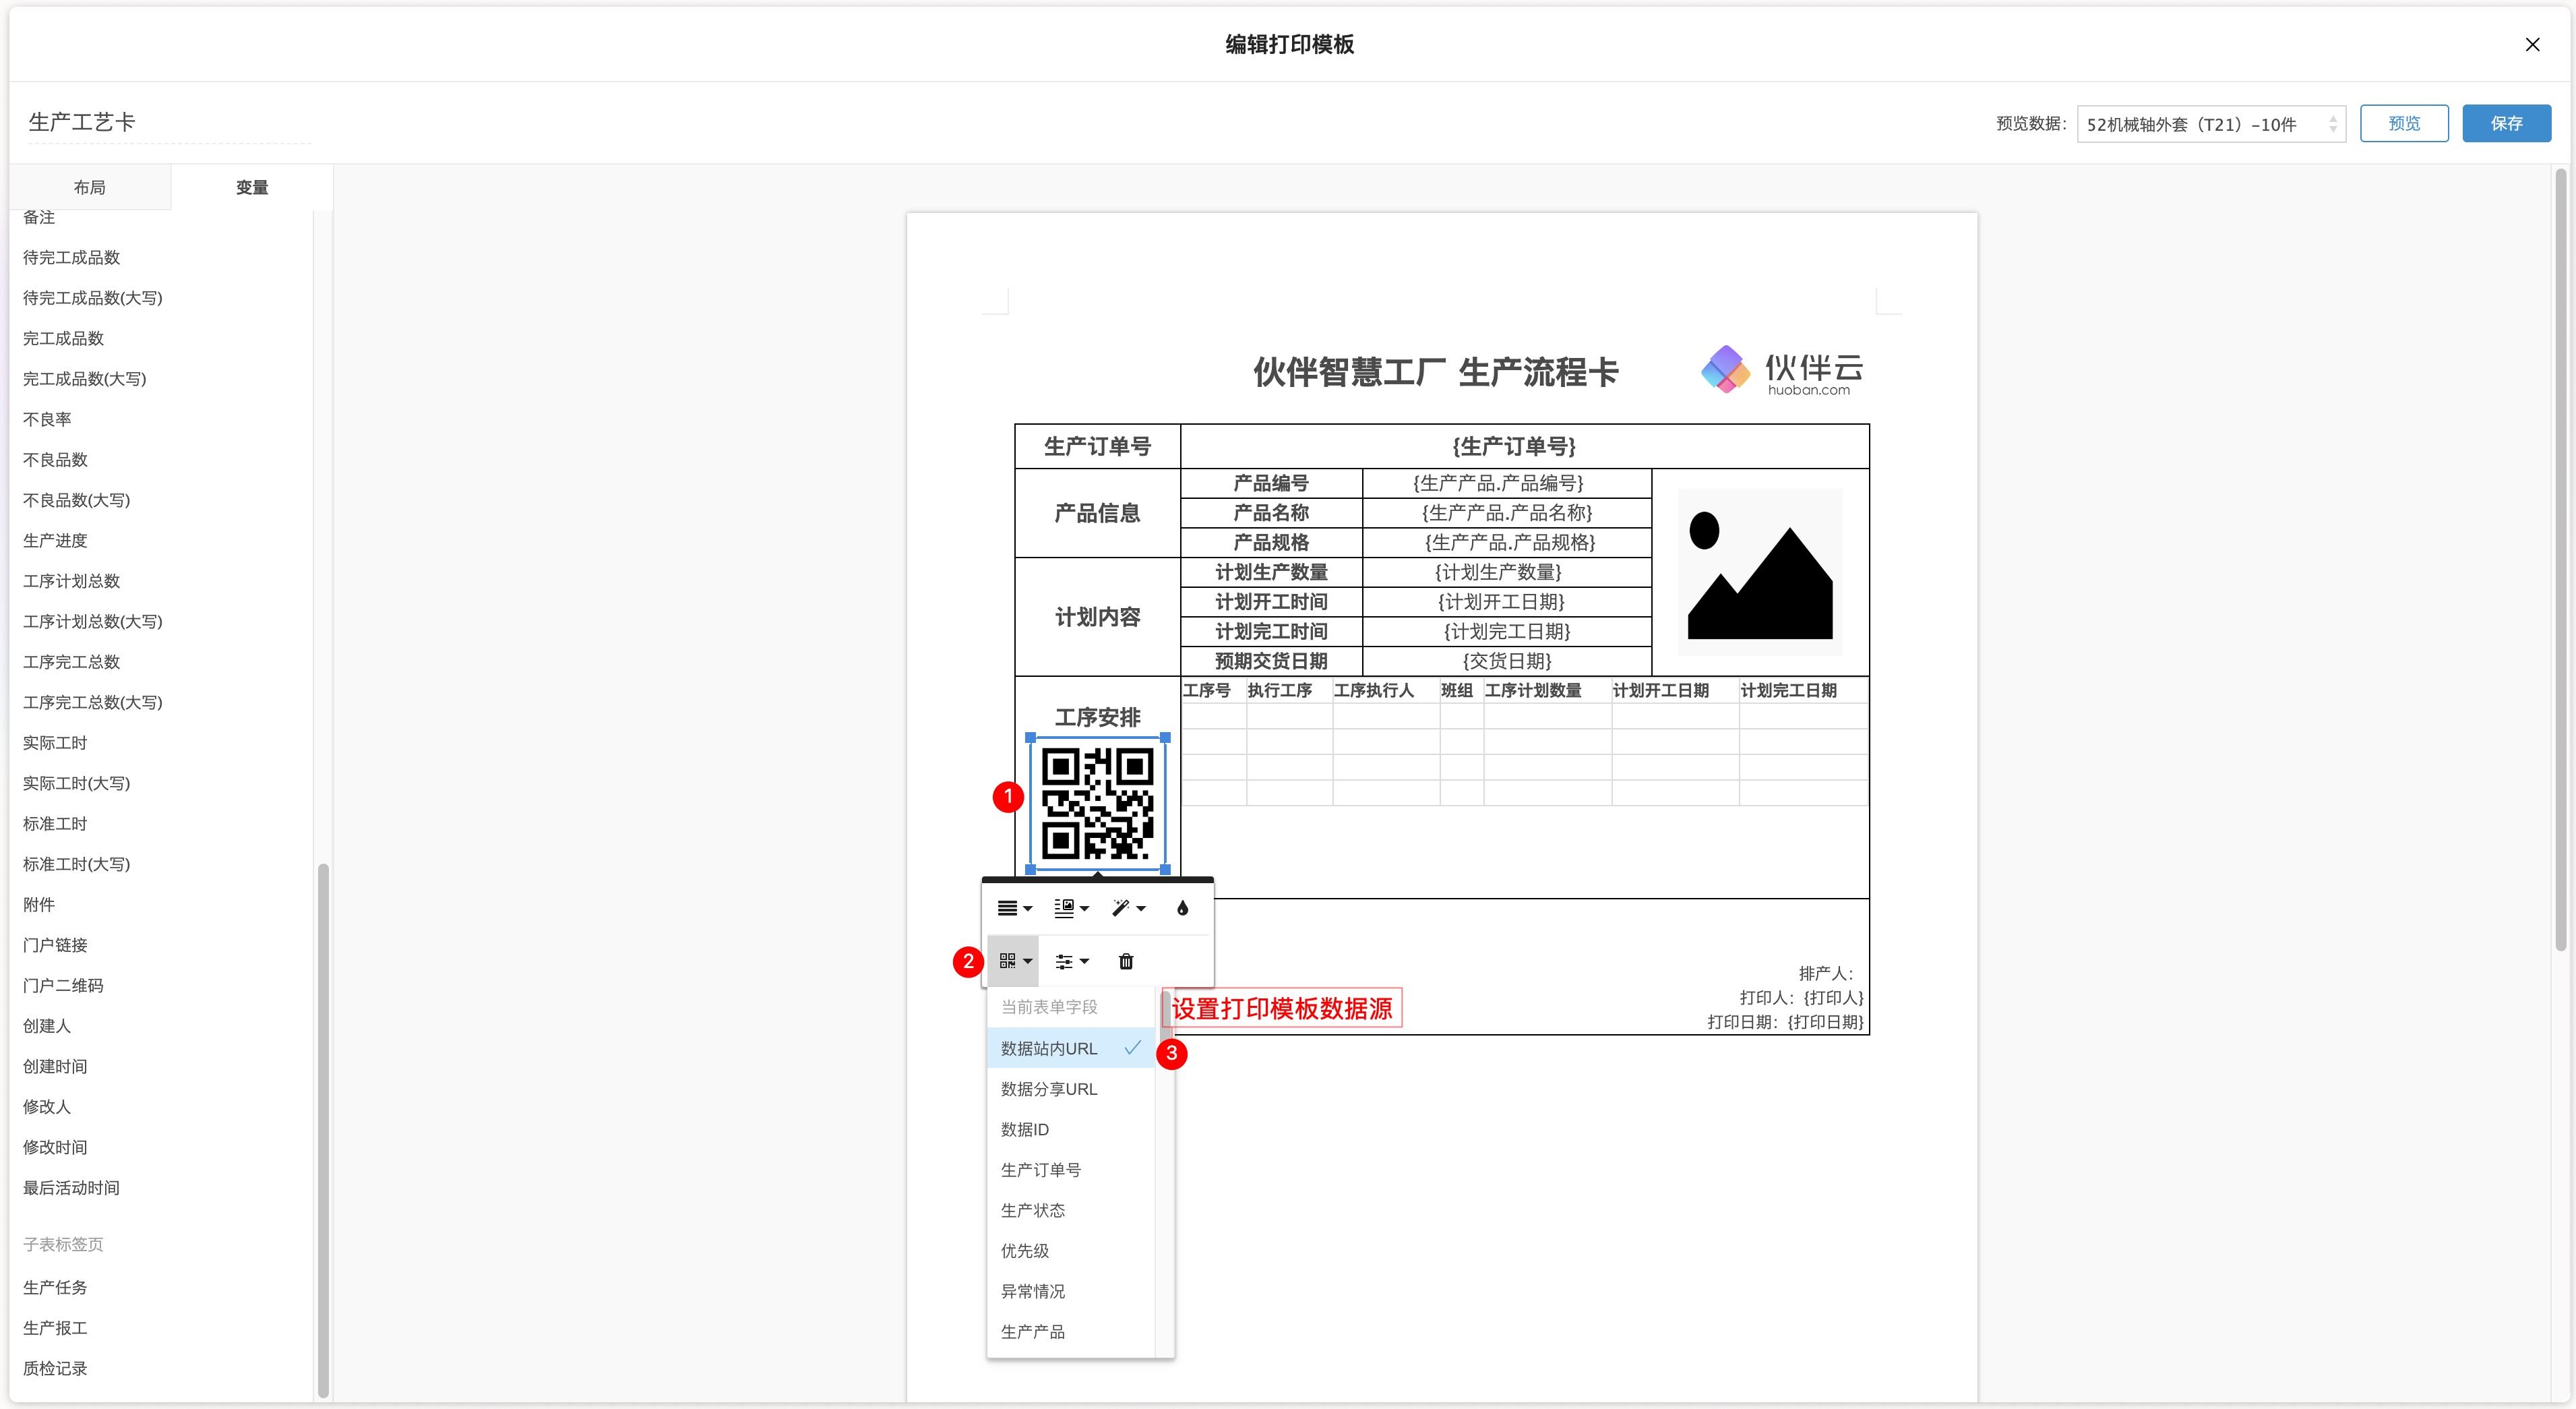The height and width of the screenshot is (1409, 2576).
Task: Click the 工序安排 cell label
Action: [x=1097, y=717]
